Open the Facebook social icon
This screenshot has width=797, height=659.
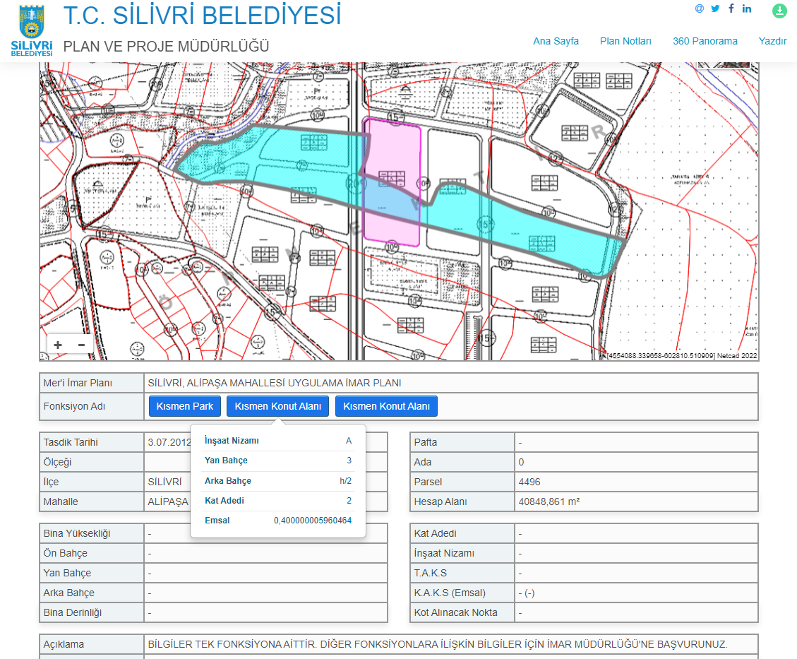coord(731,8)
